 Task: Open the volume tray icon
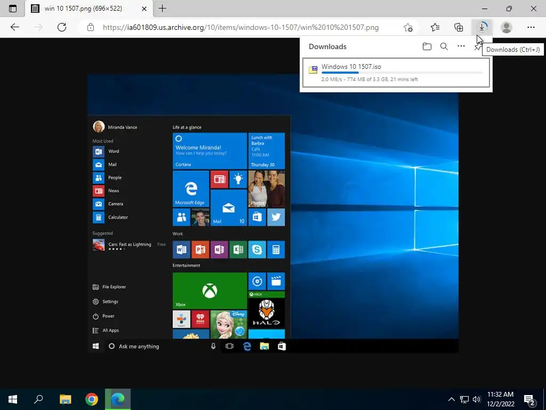click(477, 399)
